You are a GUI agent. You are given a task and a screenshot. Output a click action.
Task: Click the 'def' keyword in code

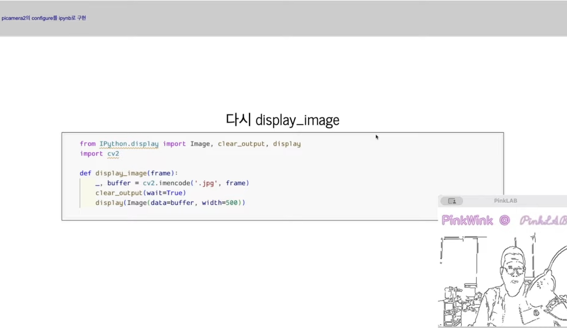85,173
